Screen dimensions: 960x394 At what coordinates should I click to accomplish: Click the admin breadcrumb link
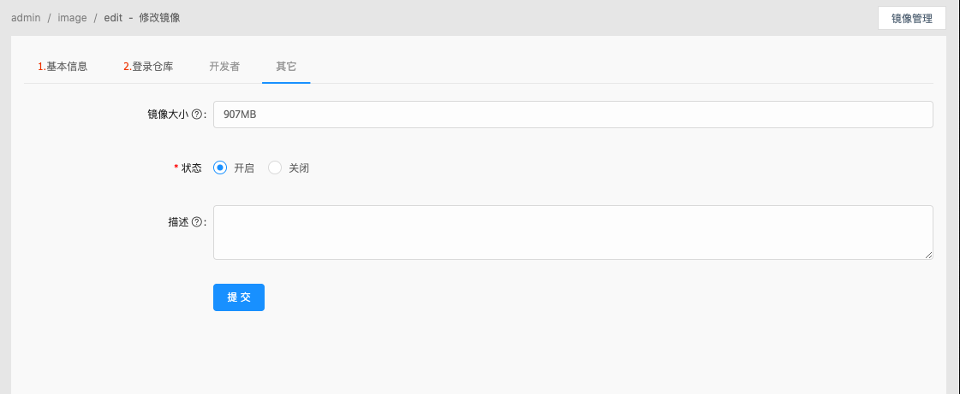[27, 17]
